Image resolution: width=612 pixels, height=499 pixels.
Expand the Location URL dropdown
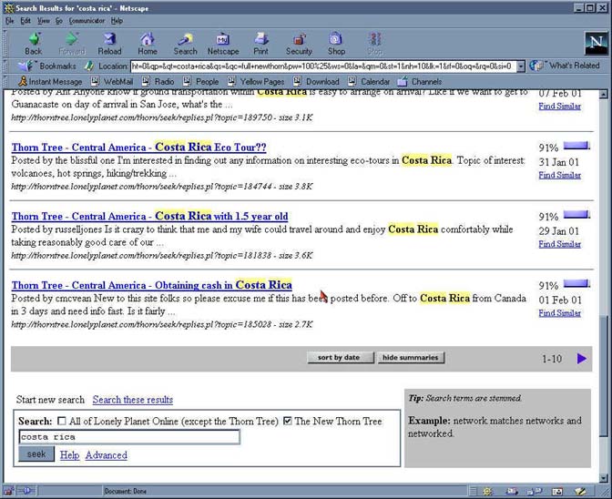pyautogui.click(x=521, y=66)
